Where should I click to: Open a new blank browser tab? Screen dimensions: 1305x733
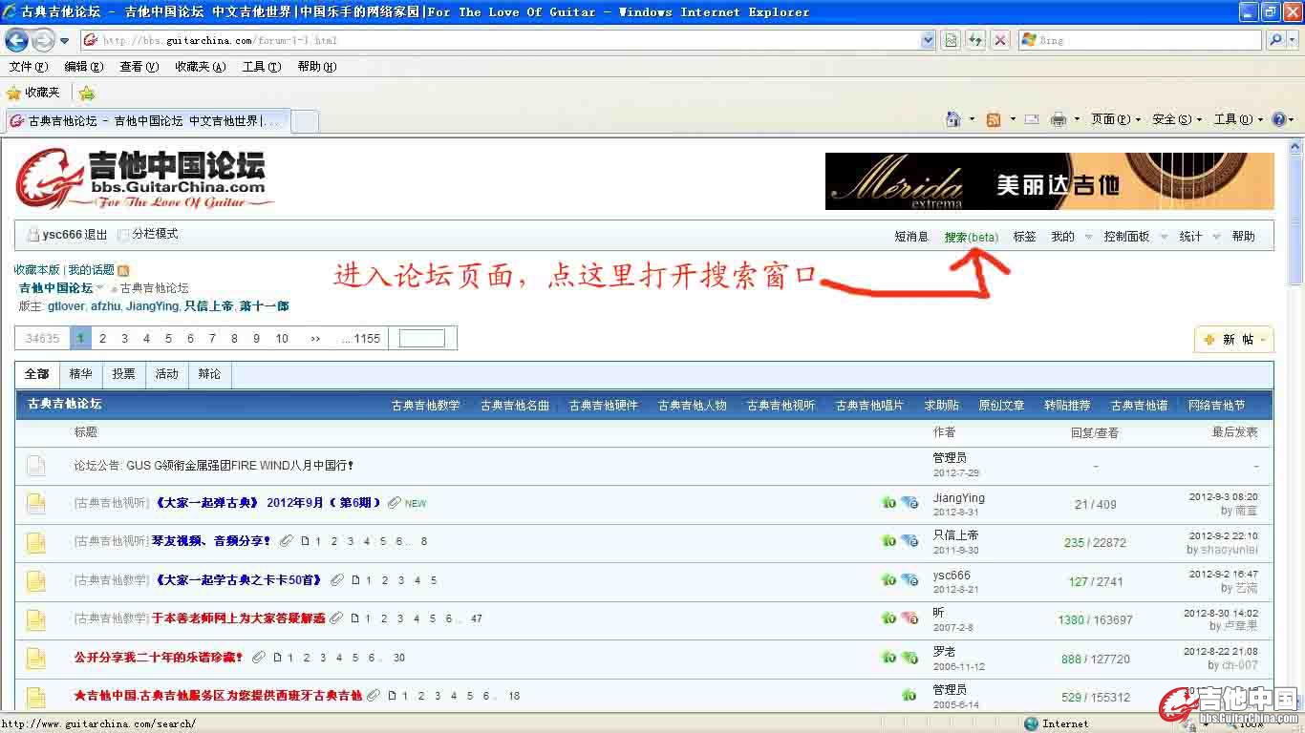pos(304,121)
